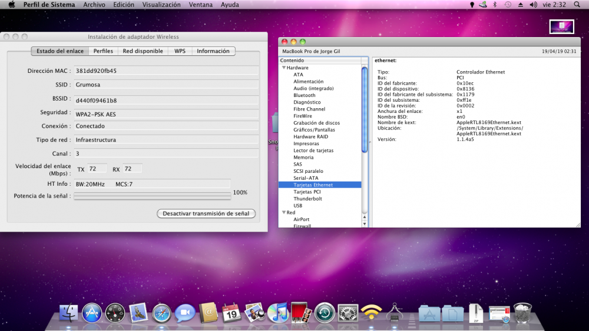Click the System Profiler caliper dock icon
The width and height of the screenshot is (589, 331).
[395, 313]
